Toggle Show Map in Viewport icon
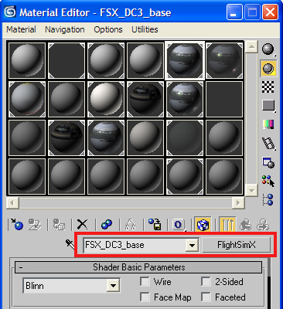283x309 pixels. [x=203, y=224]
